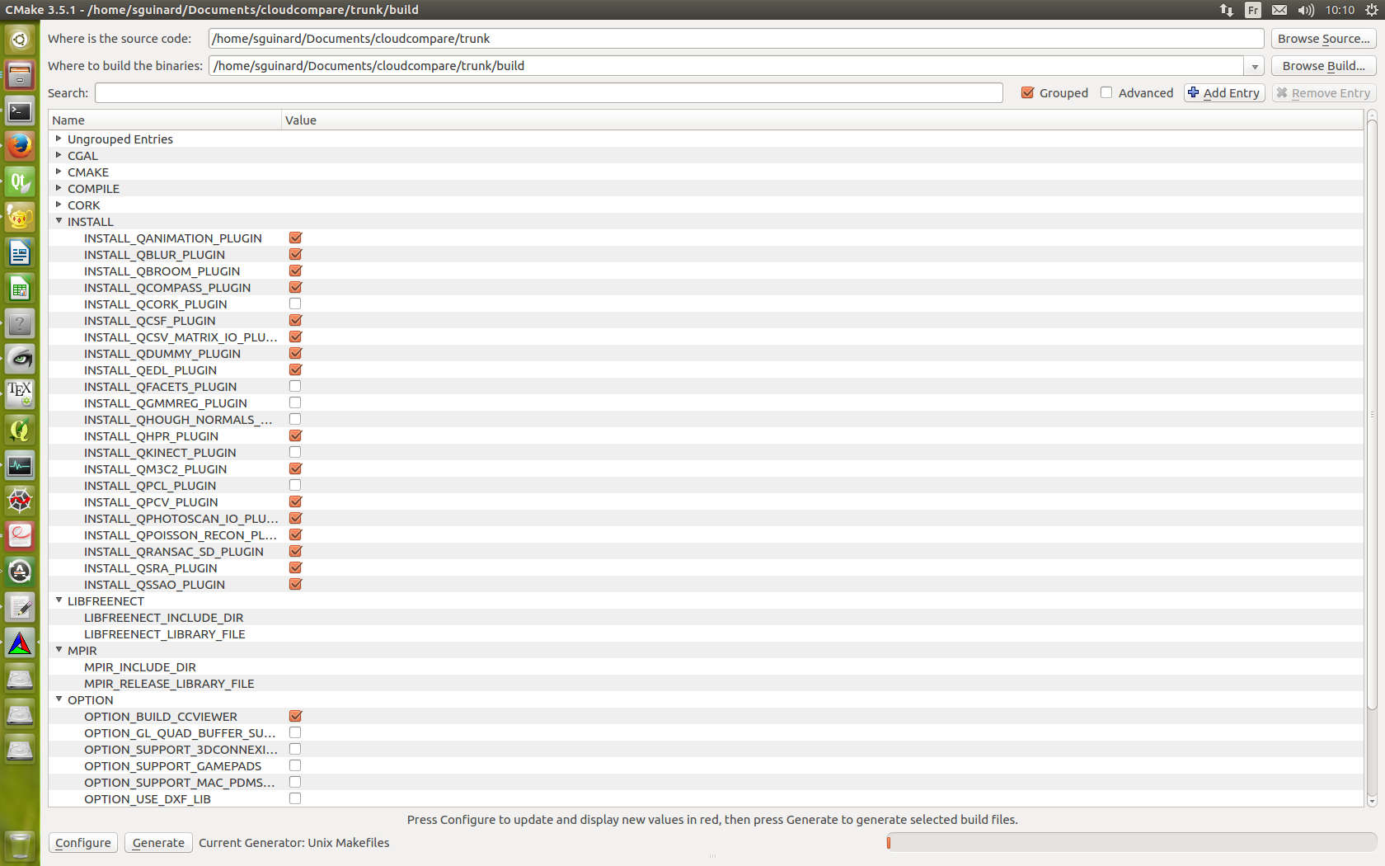Expand the CMAKE group
This screenshot has height=866, width=1385.
pyautogui.click(x=59, y=172)
